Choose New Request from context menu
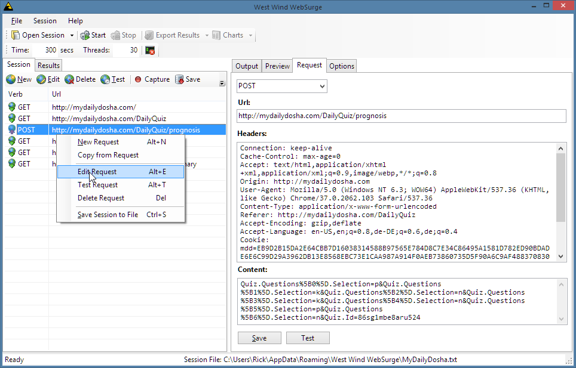This screenshot has height=368, width=576. click(121, 142)
